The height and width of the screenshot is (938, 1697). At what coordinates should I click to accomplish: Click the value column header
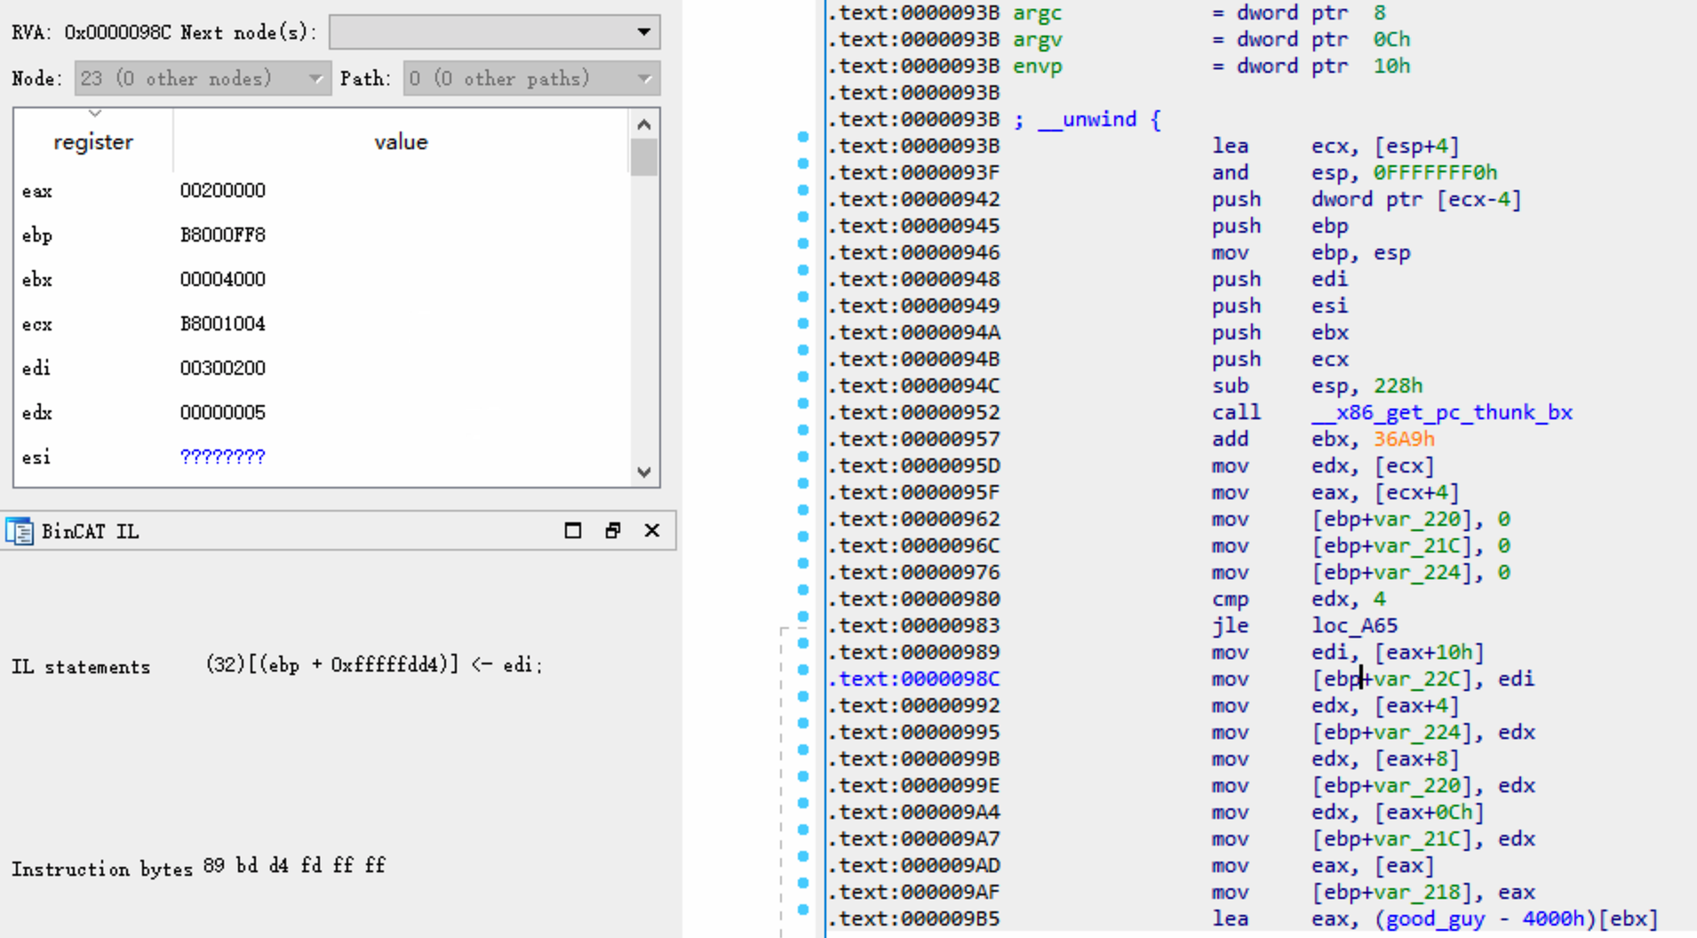tap(401, 142)
